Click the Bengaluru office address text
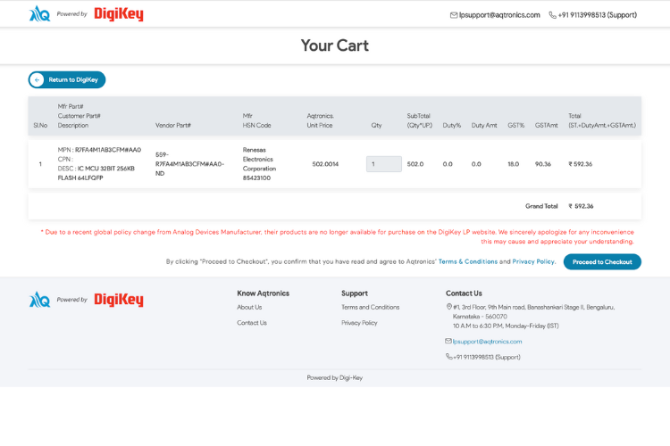Image resolution: width=670 pixels, height=446 pixels. tap(533, 312)
